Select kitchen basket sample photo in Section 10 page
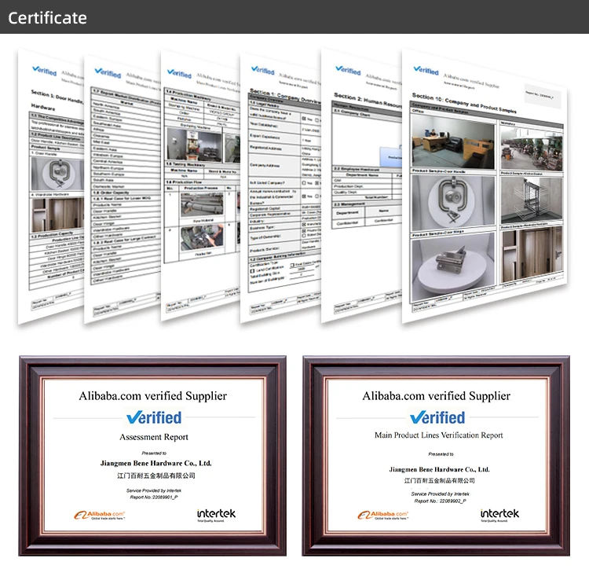This screenshot has height=580, width=589. click(531, 200)
